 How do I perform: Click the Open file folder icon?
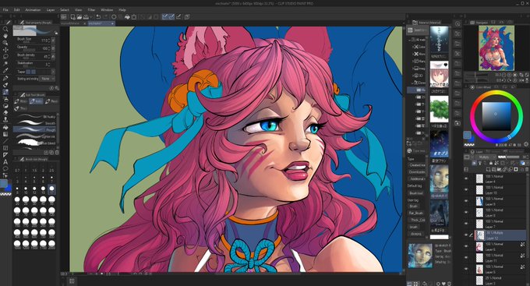click(x=79, y=16)
